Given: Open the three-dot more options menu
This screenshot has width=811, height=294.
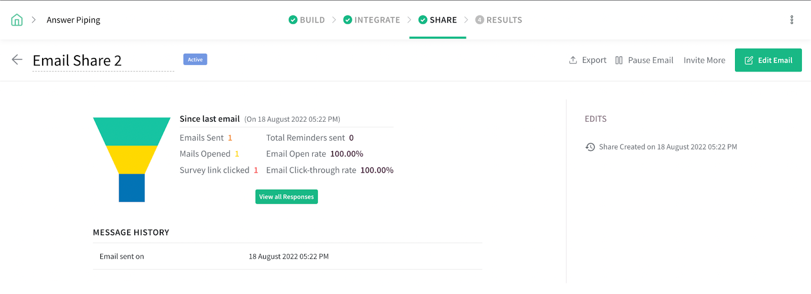Looking at the screenshot, I should pos(791,20).
